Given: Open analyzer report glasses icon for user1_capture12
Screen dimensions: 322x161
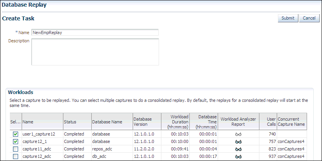Looking at the screenshot, I should [x=238, y=134].
